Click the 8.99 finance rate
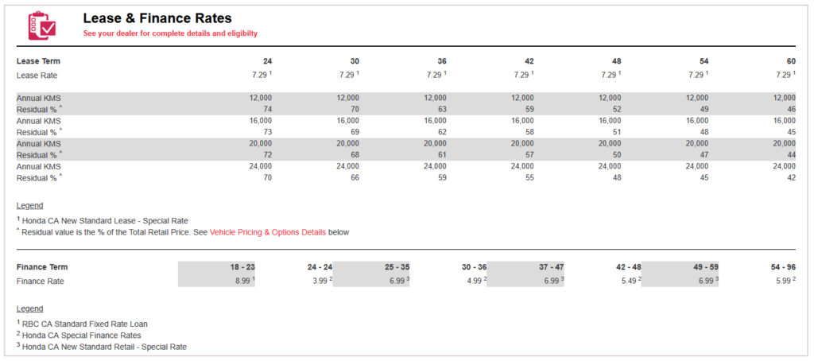The height and width of the screenshot is (361, 814). pyautogui.click(x=244, y=281)
